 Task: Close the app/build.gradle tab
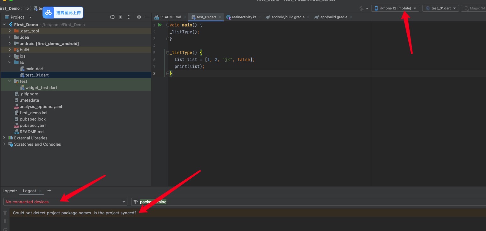pos(351,17)
